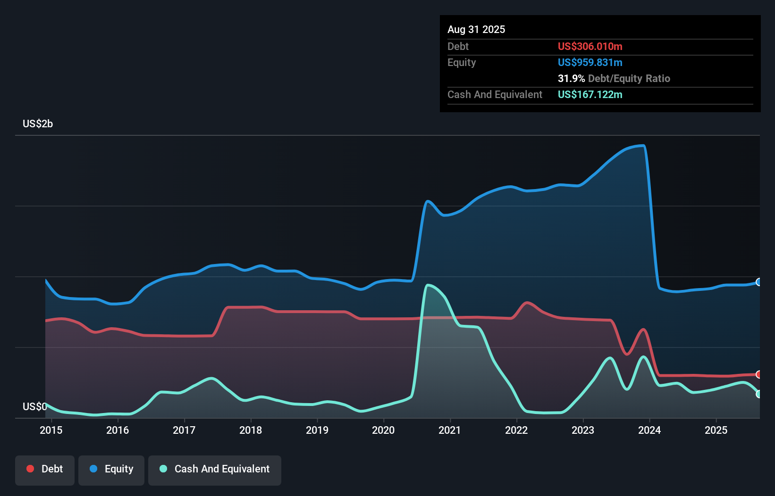Click the Equity endpoint marker on the chart's right edge
The height and width of the screenshot is (496, 775).
(758, 282)
